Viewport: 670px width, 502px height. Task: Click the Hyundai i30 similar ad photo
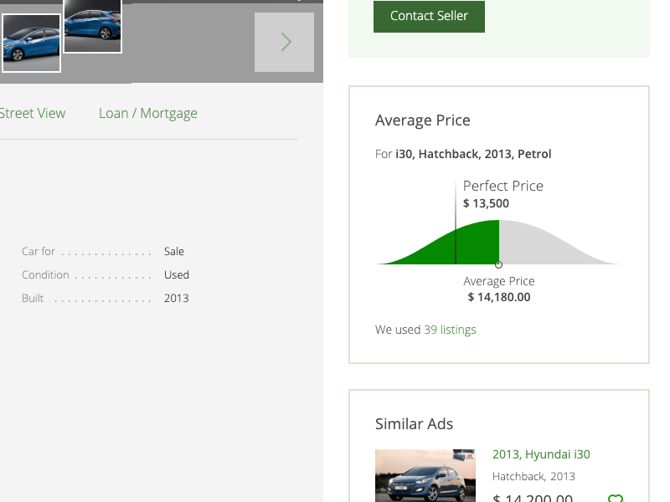coord(425,477)
